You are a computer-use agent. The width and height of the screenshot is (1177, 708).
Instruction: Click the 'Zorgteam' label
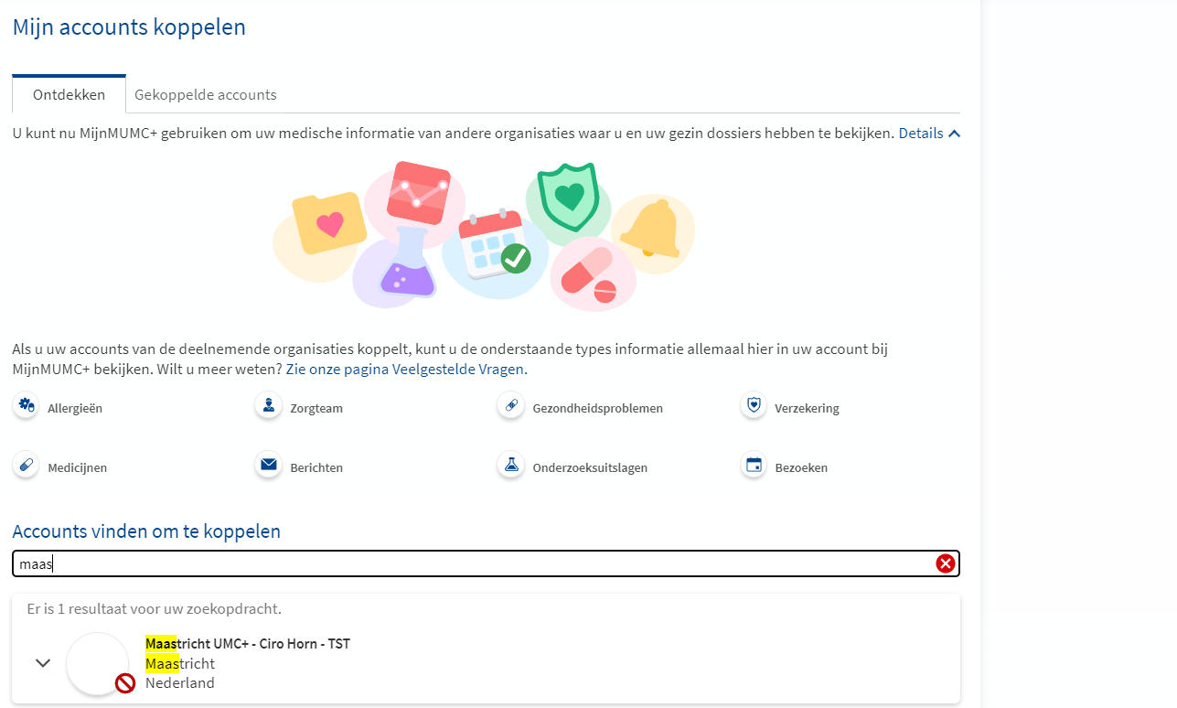(316, 408)
